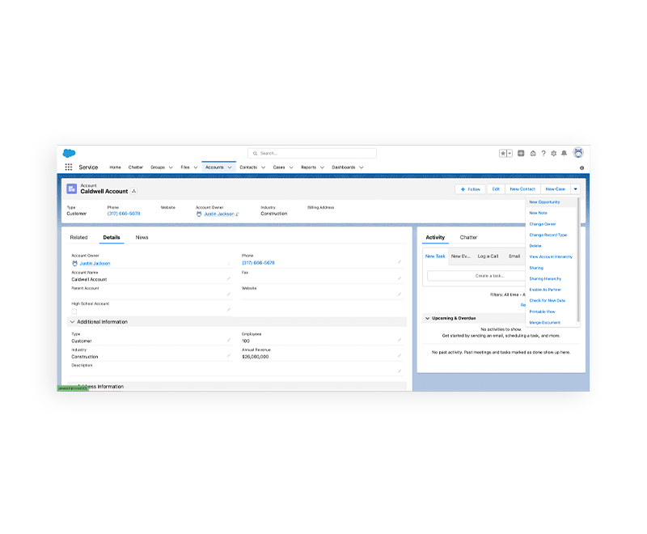Collapse Upcoming & Overdue section
Screen dimensions: 647x534
tap(428, 318)
